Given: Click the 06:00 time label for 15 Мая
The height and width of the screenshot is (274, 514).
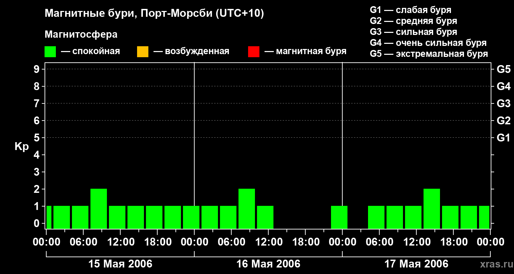Looking at the screenshot, I should pos(83,242).
